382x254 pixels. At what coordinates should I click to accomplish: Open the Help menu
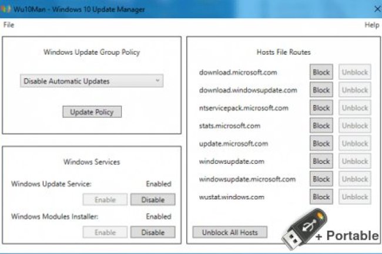click(x=371, y=25)
